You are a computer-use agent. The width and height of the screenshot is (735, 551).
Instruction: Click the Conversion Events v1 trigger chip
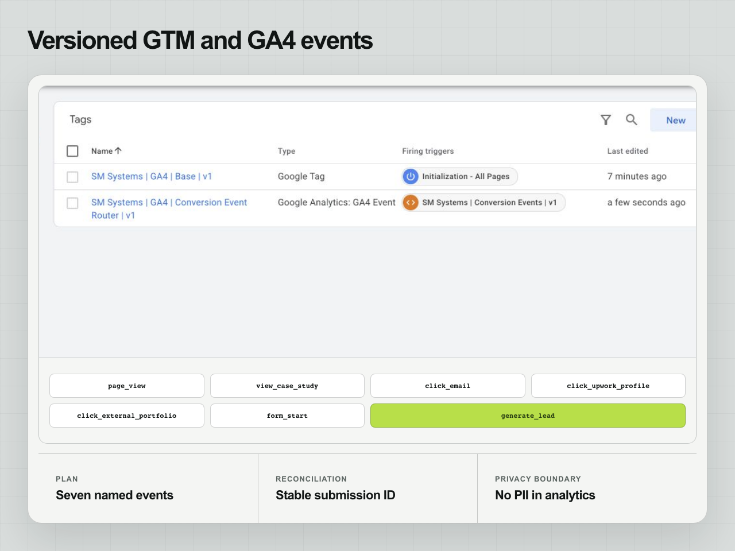[x=483, y=203]
